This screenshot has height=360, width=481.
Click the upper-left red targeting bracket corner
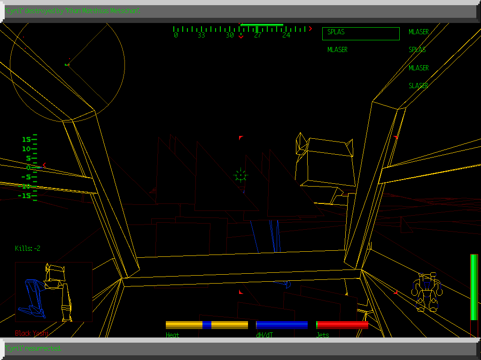[241, 137]
